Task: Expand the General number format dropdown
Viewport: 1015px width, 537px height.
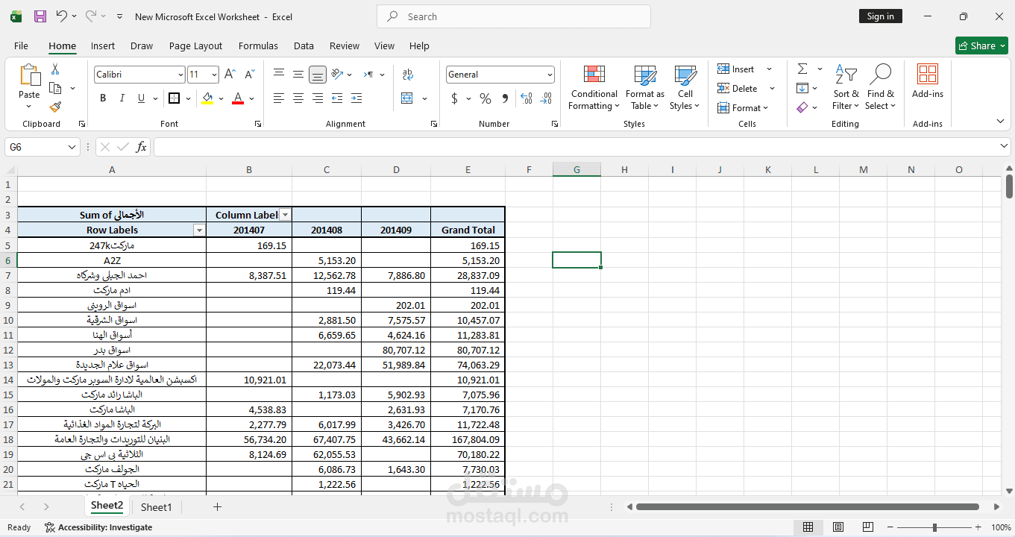Action: pyautogui.click(x=550, y=75)
